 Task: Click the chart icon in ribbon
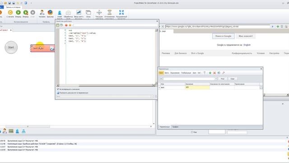[79, 12]
